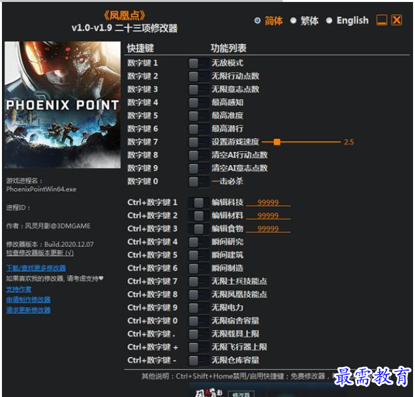
Task: Toggle 无限电力 switch
Action: [198, 308]
